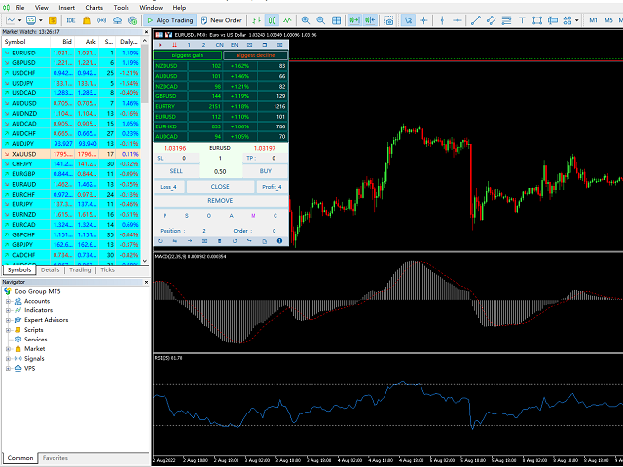Image resolution: width=623 pixels, height=467 pixels.
Task: Tile chart windows grid icon
Action: pos(336,20)
